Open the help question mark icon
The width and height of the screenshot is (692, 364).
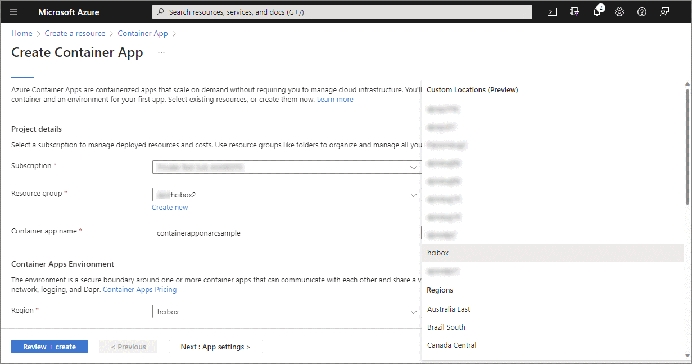[642, 12]
